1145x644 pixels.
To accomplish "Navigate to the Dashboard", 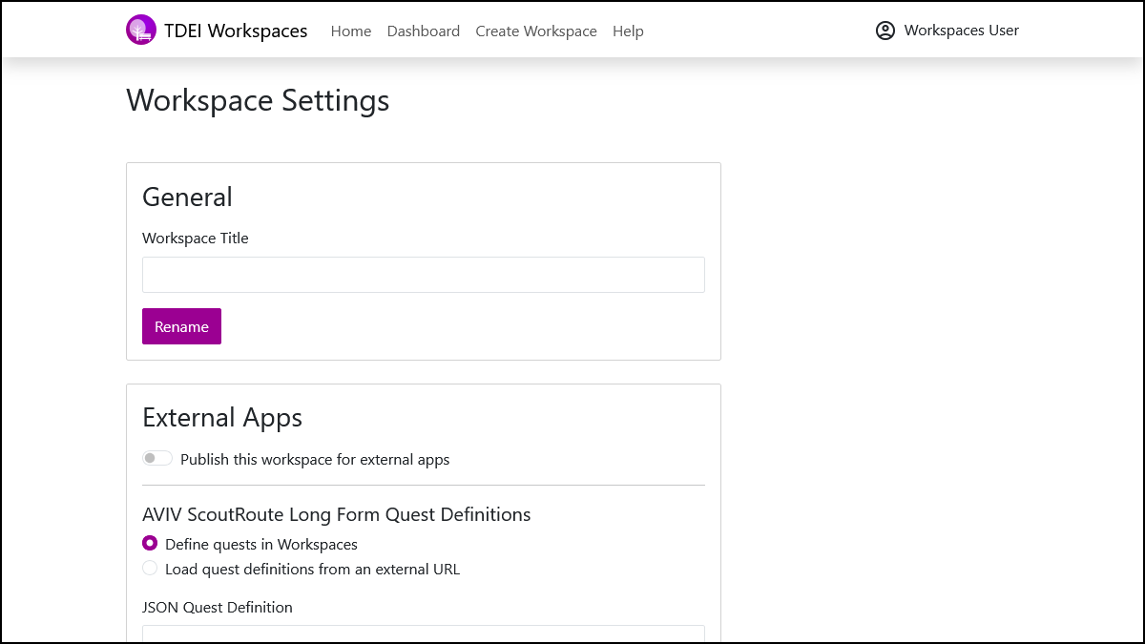I will [423, 31].
